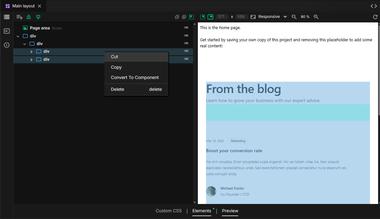380x219 pixels.
Task: Click the green insert-below icon
Action: click(x=38, y=17)
